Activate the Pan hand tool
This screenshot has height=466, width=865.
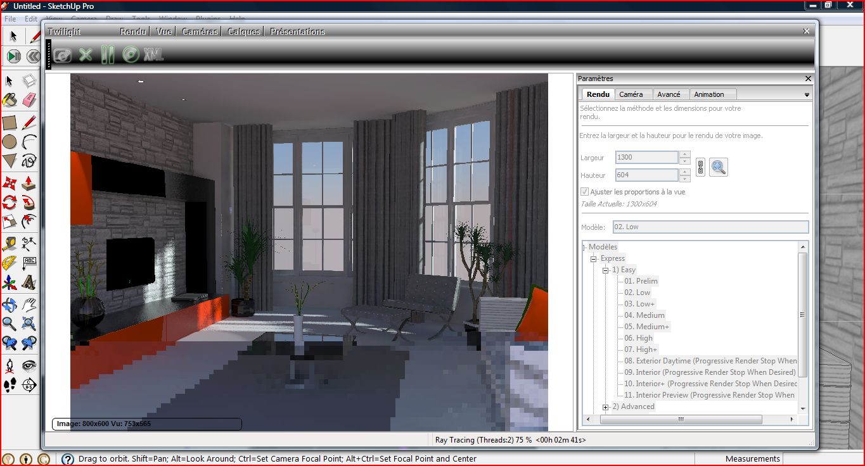click(x=29, y=305)
